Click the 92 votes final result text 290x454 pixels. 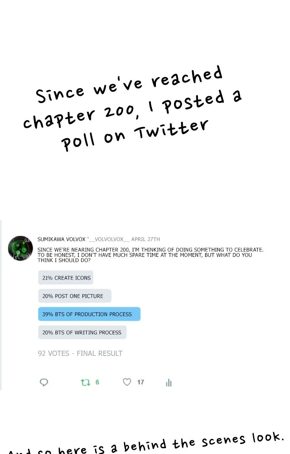tap(80, 354)
